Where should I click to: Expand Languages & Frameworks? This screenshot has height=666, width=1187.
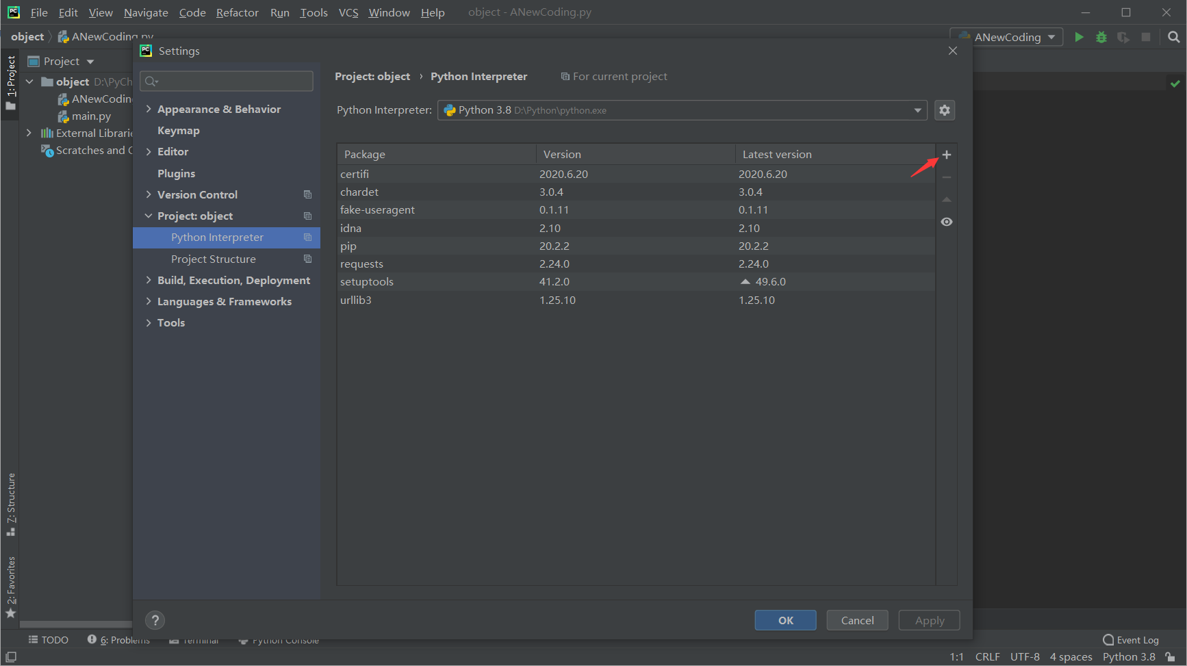tap(149, 301)
